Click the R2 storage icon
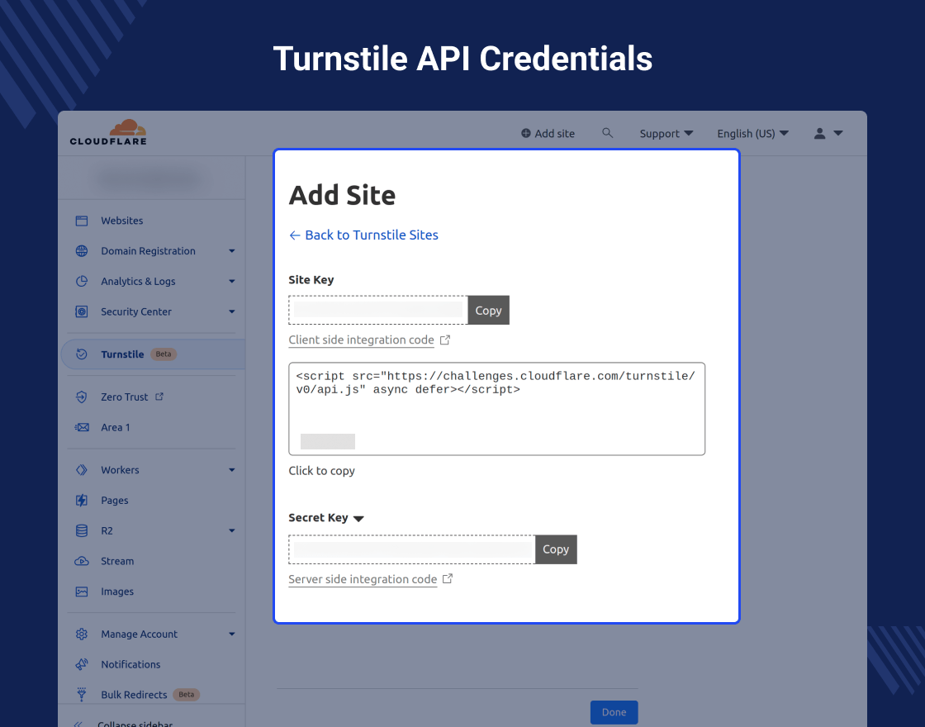This screenshot has width=925, height=727. [82, 530]
